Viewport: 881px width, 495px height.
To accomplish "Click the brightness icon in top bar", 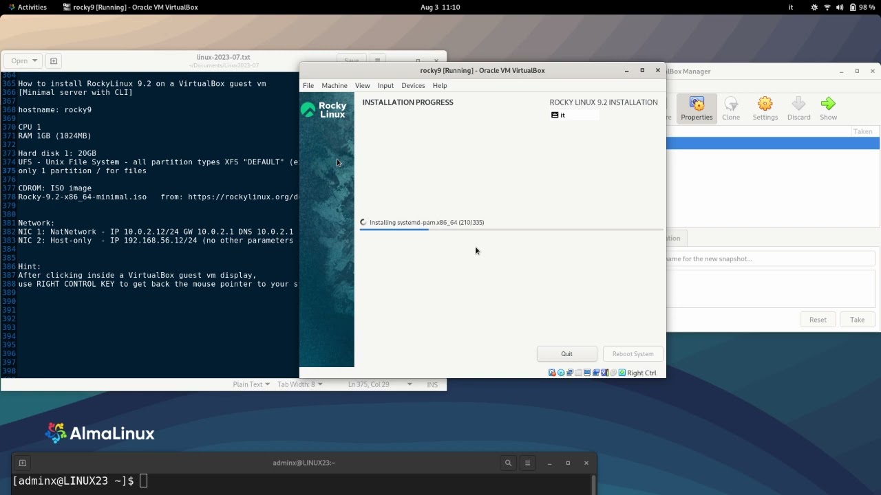I will click(x=815, y=7).
